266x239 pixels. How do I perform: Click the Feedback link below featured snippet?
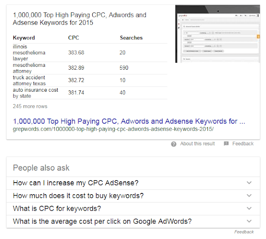243,144
